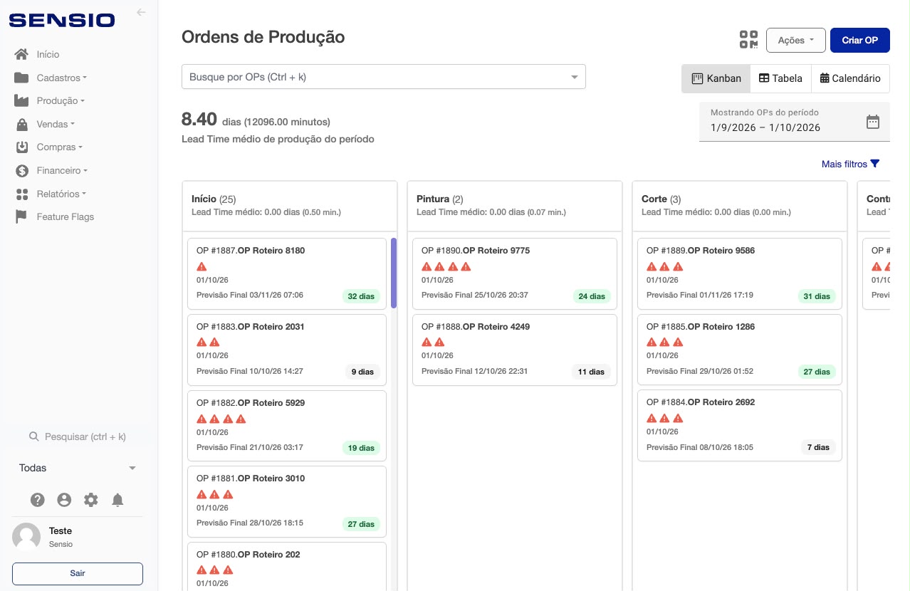The width and height of the screenshot is (910, 591).
Task: Expand the Cadastros menu
Action: 61,78
